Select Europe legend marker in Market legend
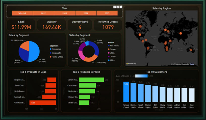Image resolution: width=206 pixels, height=120 pixels. click(x=109, y=49)
